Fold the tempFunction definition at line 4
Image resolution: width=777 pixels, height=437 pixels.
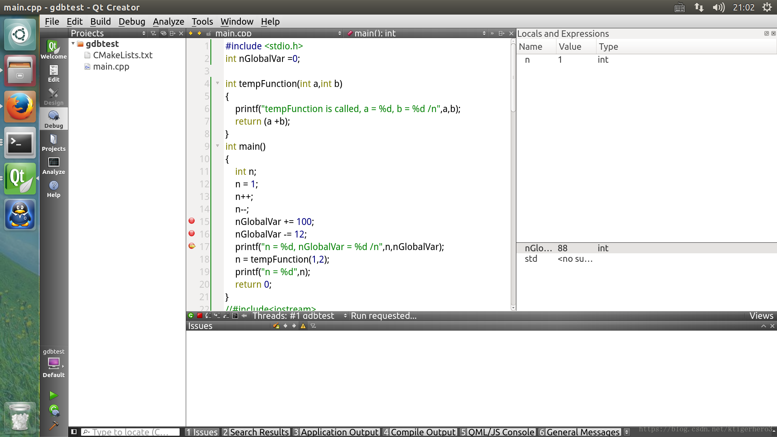point(217,83)
